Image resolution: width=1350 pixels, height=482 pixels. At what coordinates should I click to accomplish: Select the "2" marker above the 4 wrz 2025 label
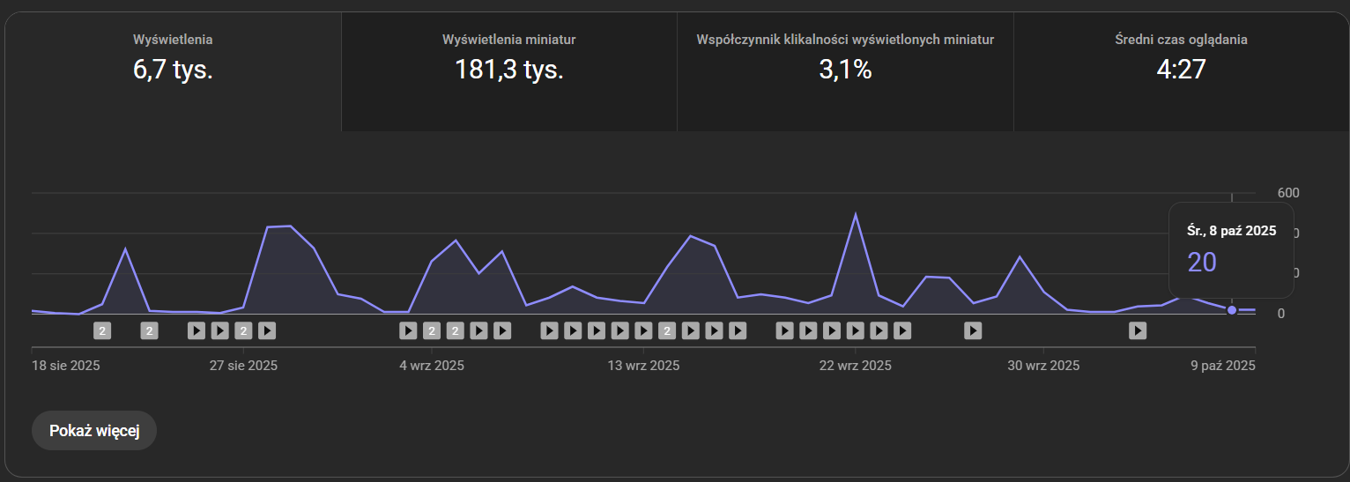click(x=432, y=330)
